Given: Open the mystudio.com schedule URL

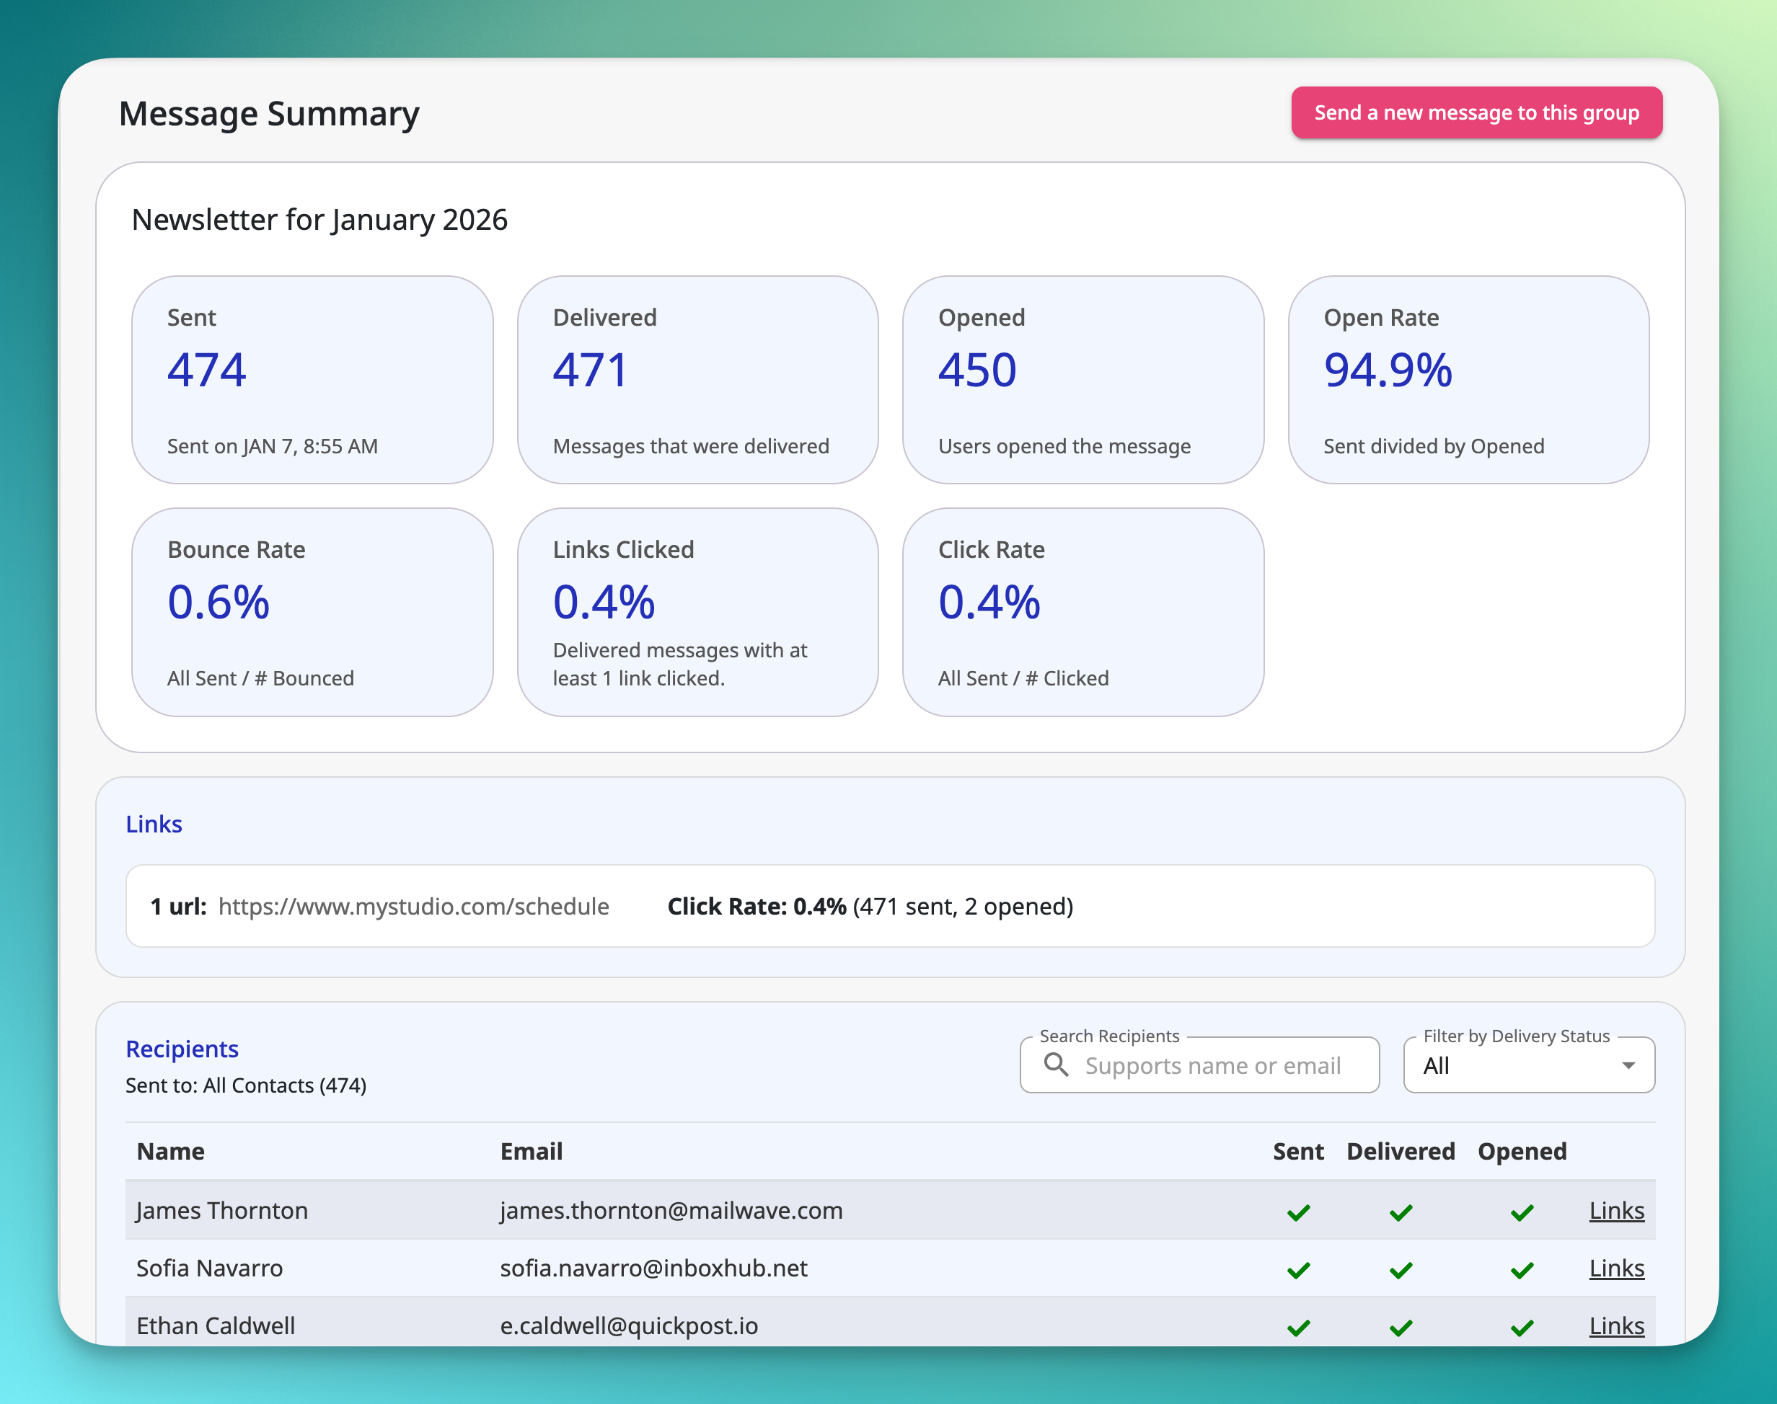Looking at the screenshot, I should (414, 906).
